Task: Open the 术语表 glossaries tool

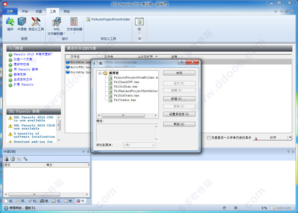Action: [x=22, y=24]
